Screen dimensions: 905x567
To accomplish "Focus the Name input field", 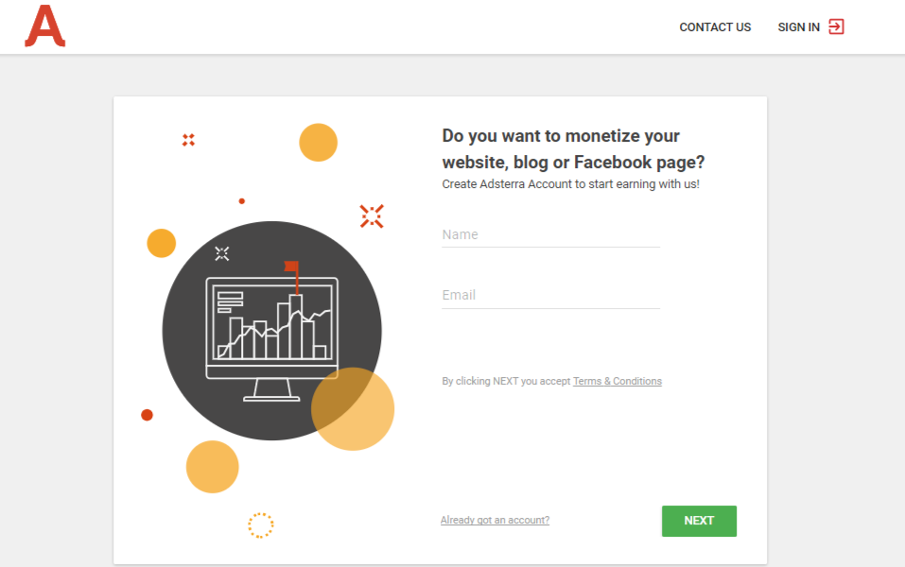I will tap(550, 234).
